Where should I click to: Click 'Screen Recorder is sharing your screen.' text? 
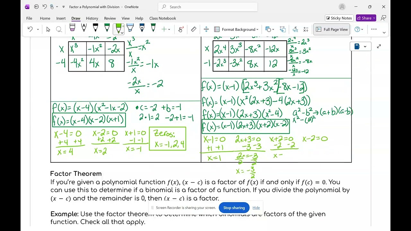pos(186,208)
